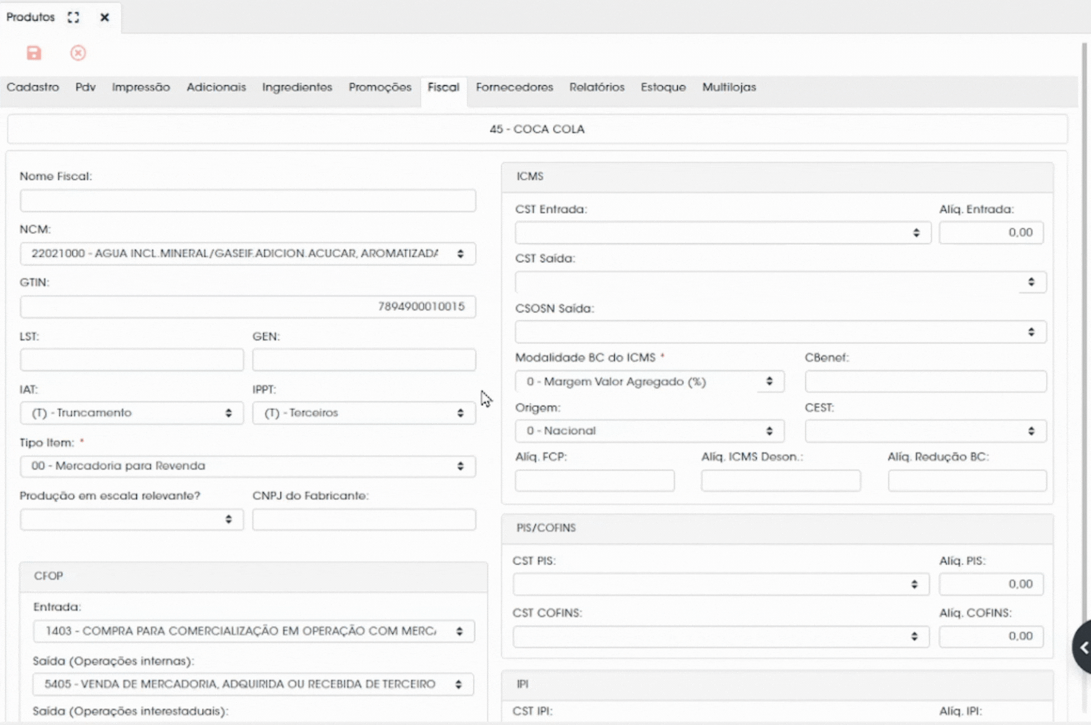This screenshot has height=725, width=1091.
Task: Open the CST PIS dropdown
Action: 721,584
